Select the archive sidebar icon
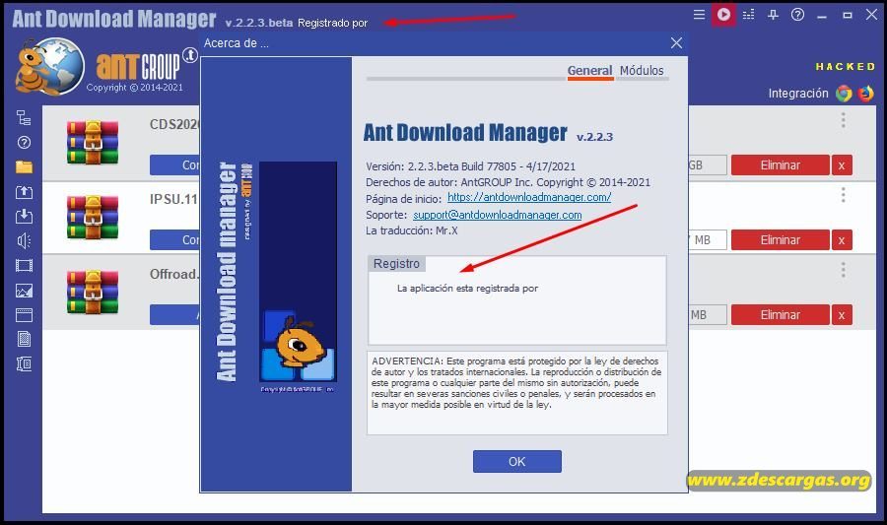Image resolution: width=887 pixels, height=525 pixels. 24,363
